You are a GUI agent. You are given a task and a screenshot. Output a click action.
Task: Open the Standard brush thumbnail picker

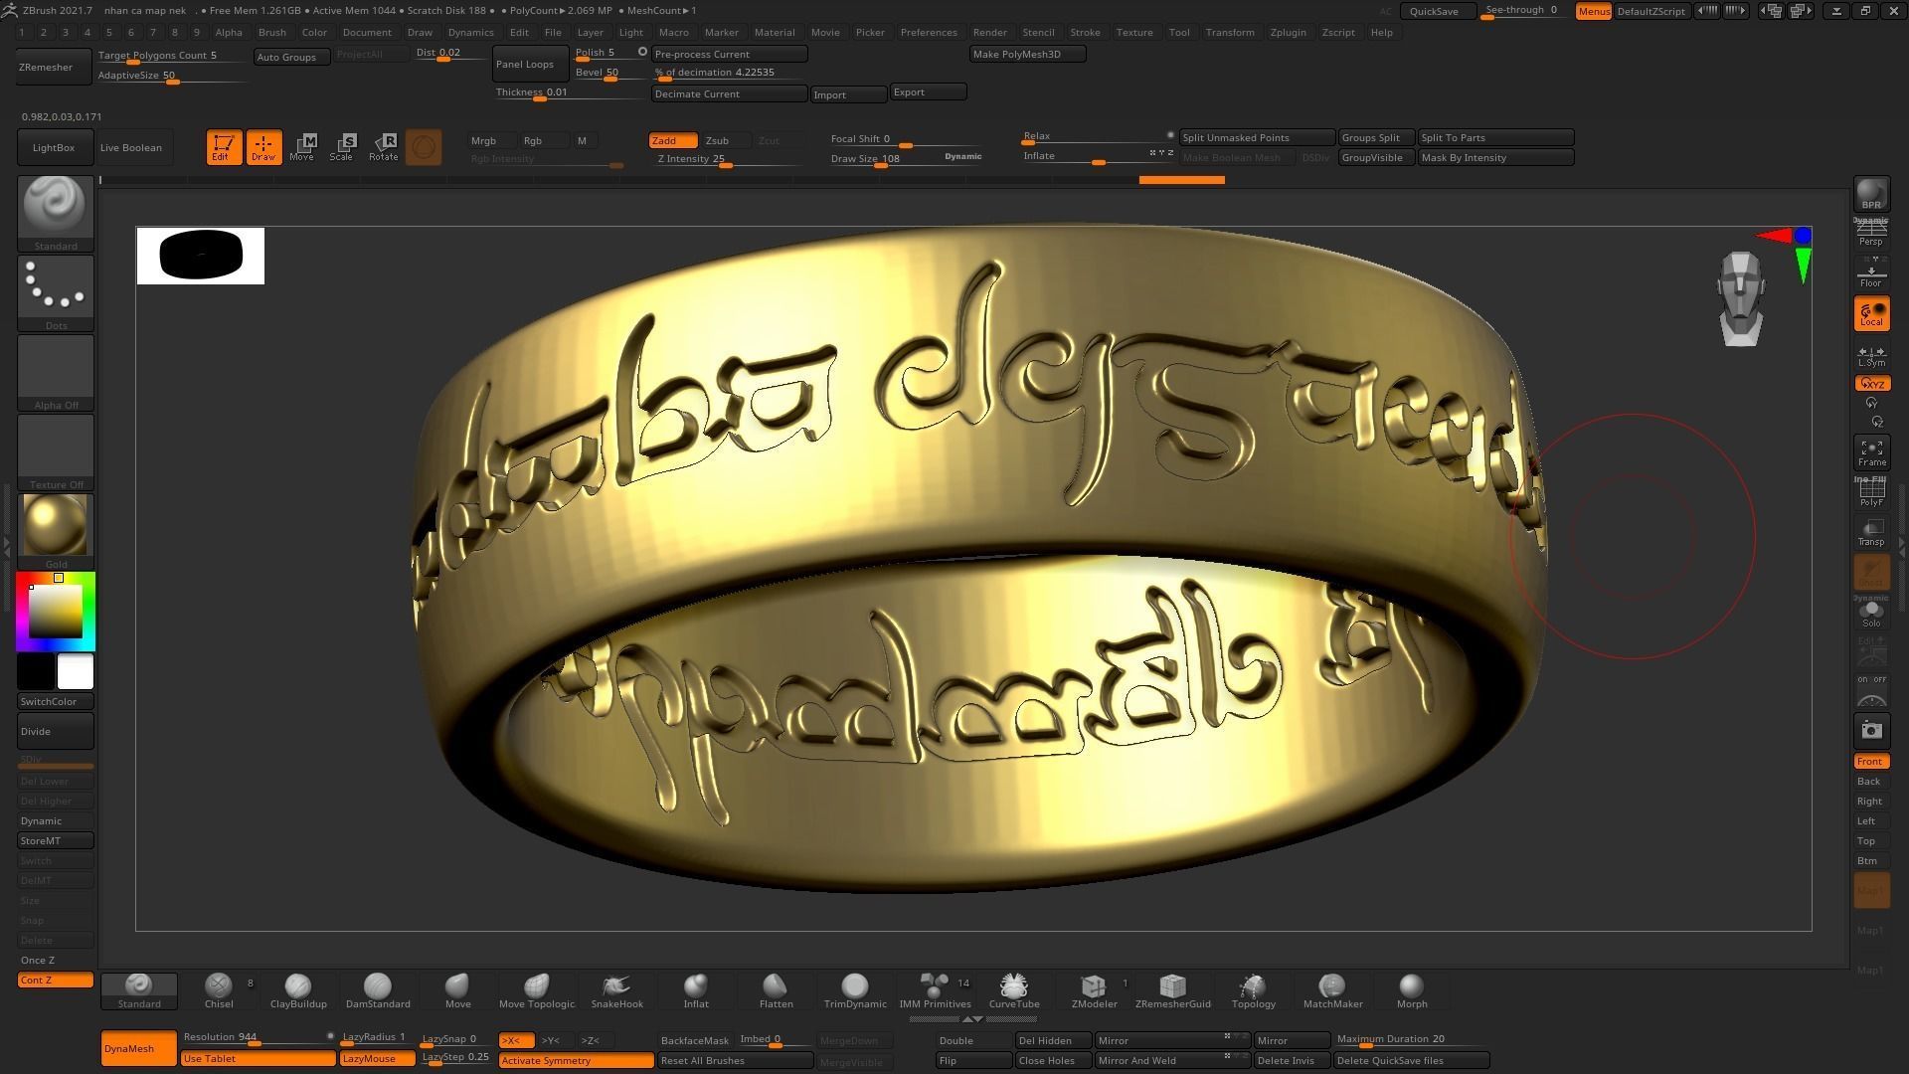pyautogui.click(x=56, y=213)
